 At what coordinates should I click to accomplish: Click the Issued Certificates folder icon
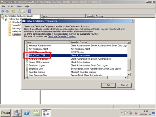click(10, 25)
